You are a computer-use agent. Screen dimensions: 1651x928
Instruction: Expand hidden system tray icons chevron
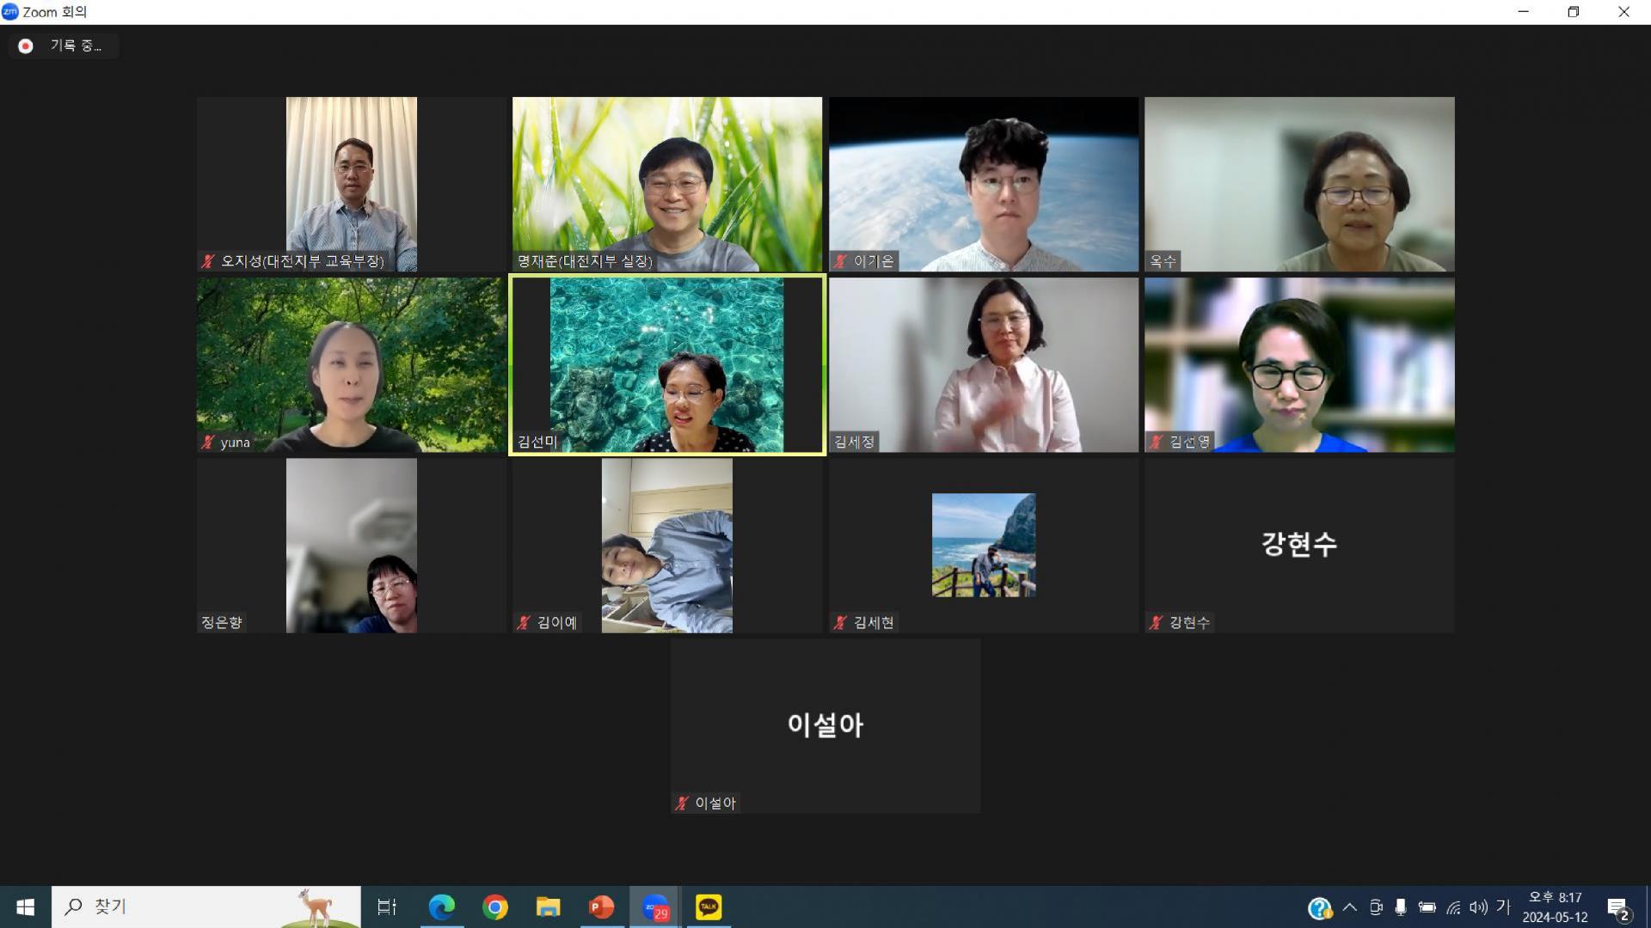click(x=1349, y=907)
